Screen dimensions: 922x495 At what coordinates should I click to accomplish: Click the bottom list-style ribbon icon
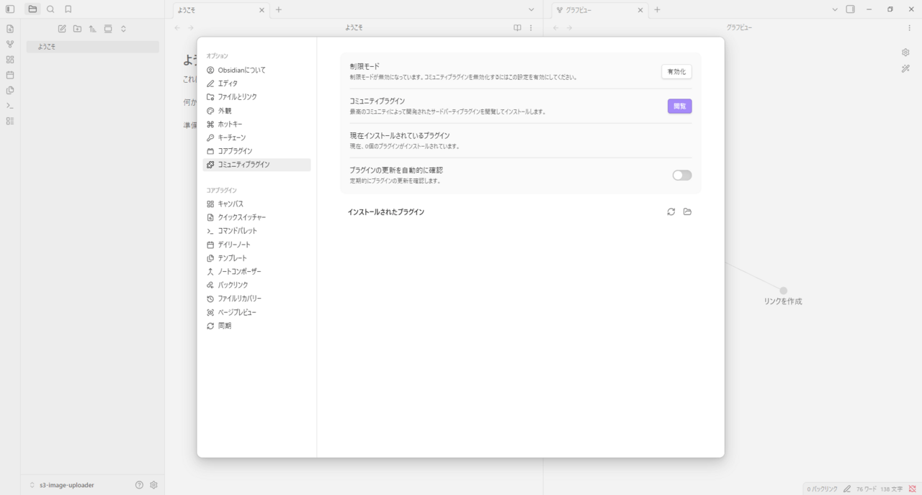10,121
